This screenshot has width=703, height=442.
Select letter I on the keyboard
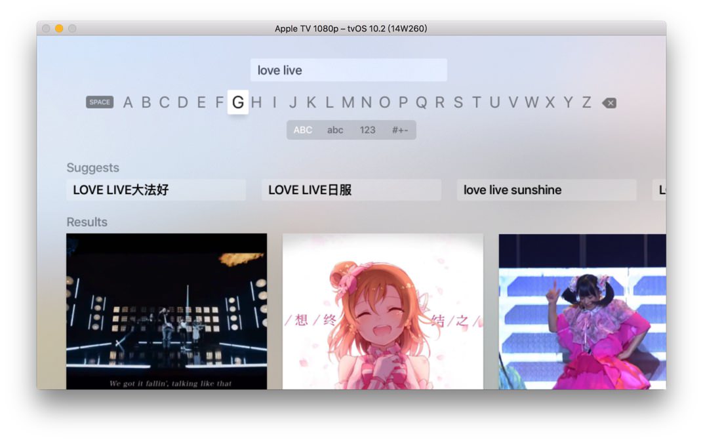274,103
